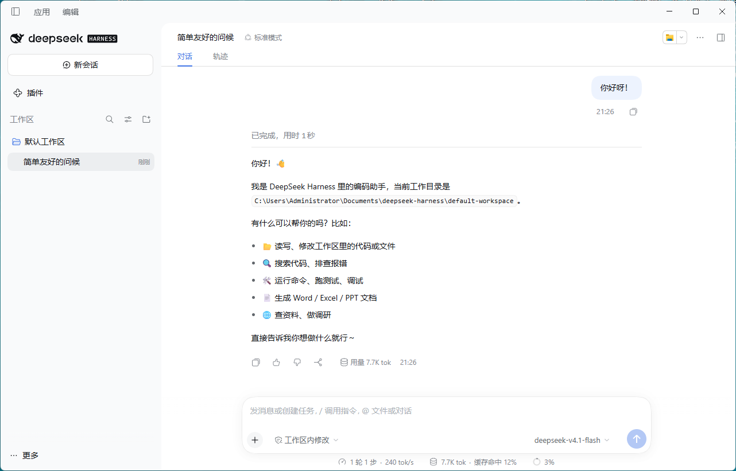736x471 pixels.
Task: Switch to the 对话 tab
Action: coord(185,56)
